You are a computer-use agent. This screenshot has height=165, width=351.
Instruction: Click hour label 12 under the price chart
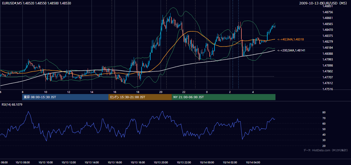pos(69,92)
